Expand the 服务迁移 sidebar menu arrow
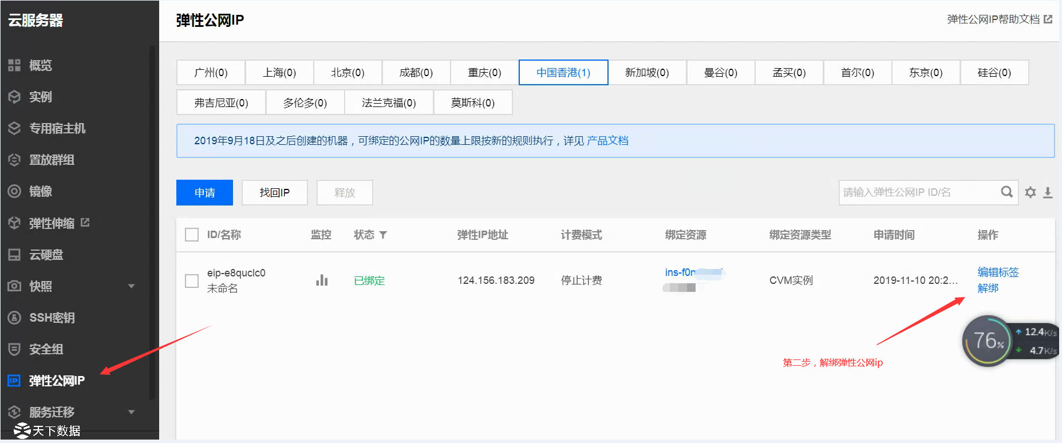The height and width of the screenshot is (443, 1062). [x=131, y=412]
